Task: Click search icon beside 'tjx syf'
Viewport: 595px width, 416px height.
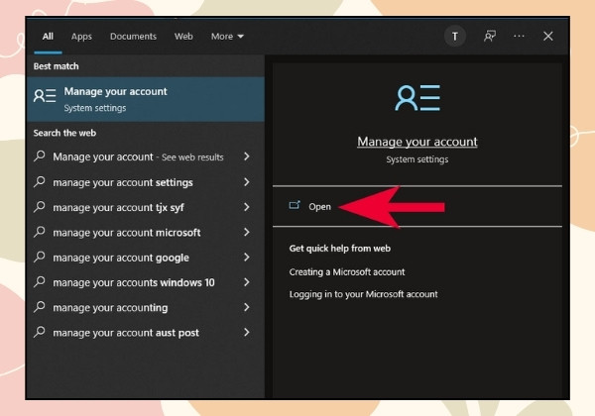Action: point(40,207)
